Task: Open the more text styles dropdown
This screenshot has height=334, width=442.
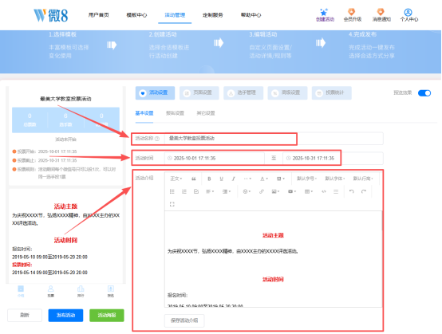Action: (x=247, y=179)
